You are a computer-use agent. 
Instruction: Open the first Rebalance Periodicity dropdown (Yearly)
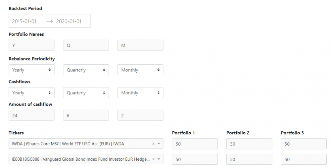tap(31, 70)
